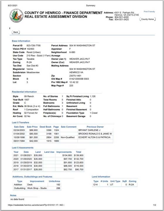Select Ext. Walls value 06 Brick

(32, 106)
